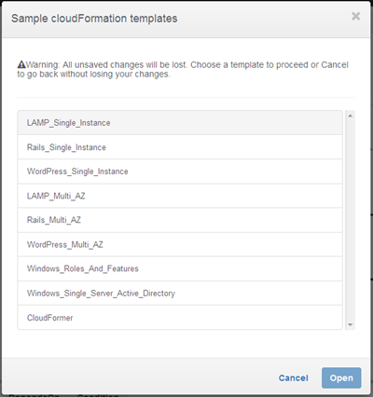373x397 pixels.
Task: Click the template list scrollbar track
Action: [351, 220]
